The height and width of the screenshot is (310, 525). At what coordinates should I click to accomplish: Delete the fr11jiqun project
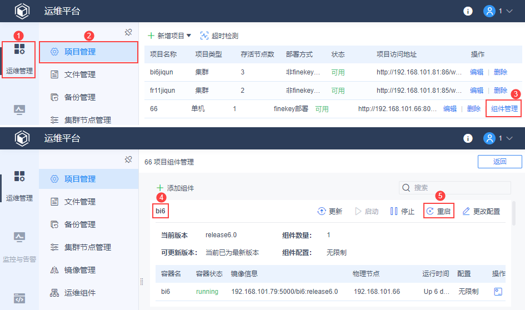[500, 91]
